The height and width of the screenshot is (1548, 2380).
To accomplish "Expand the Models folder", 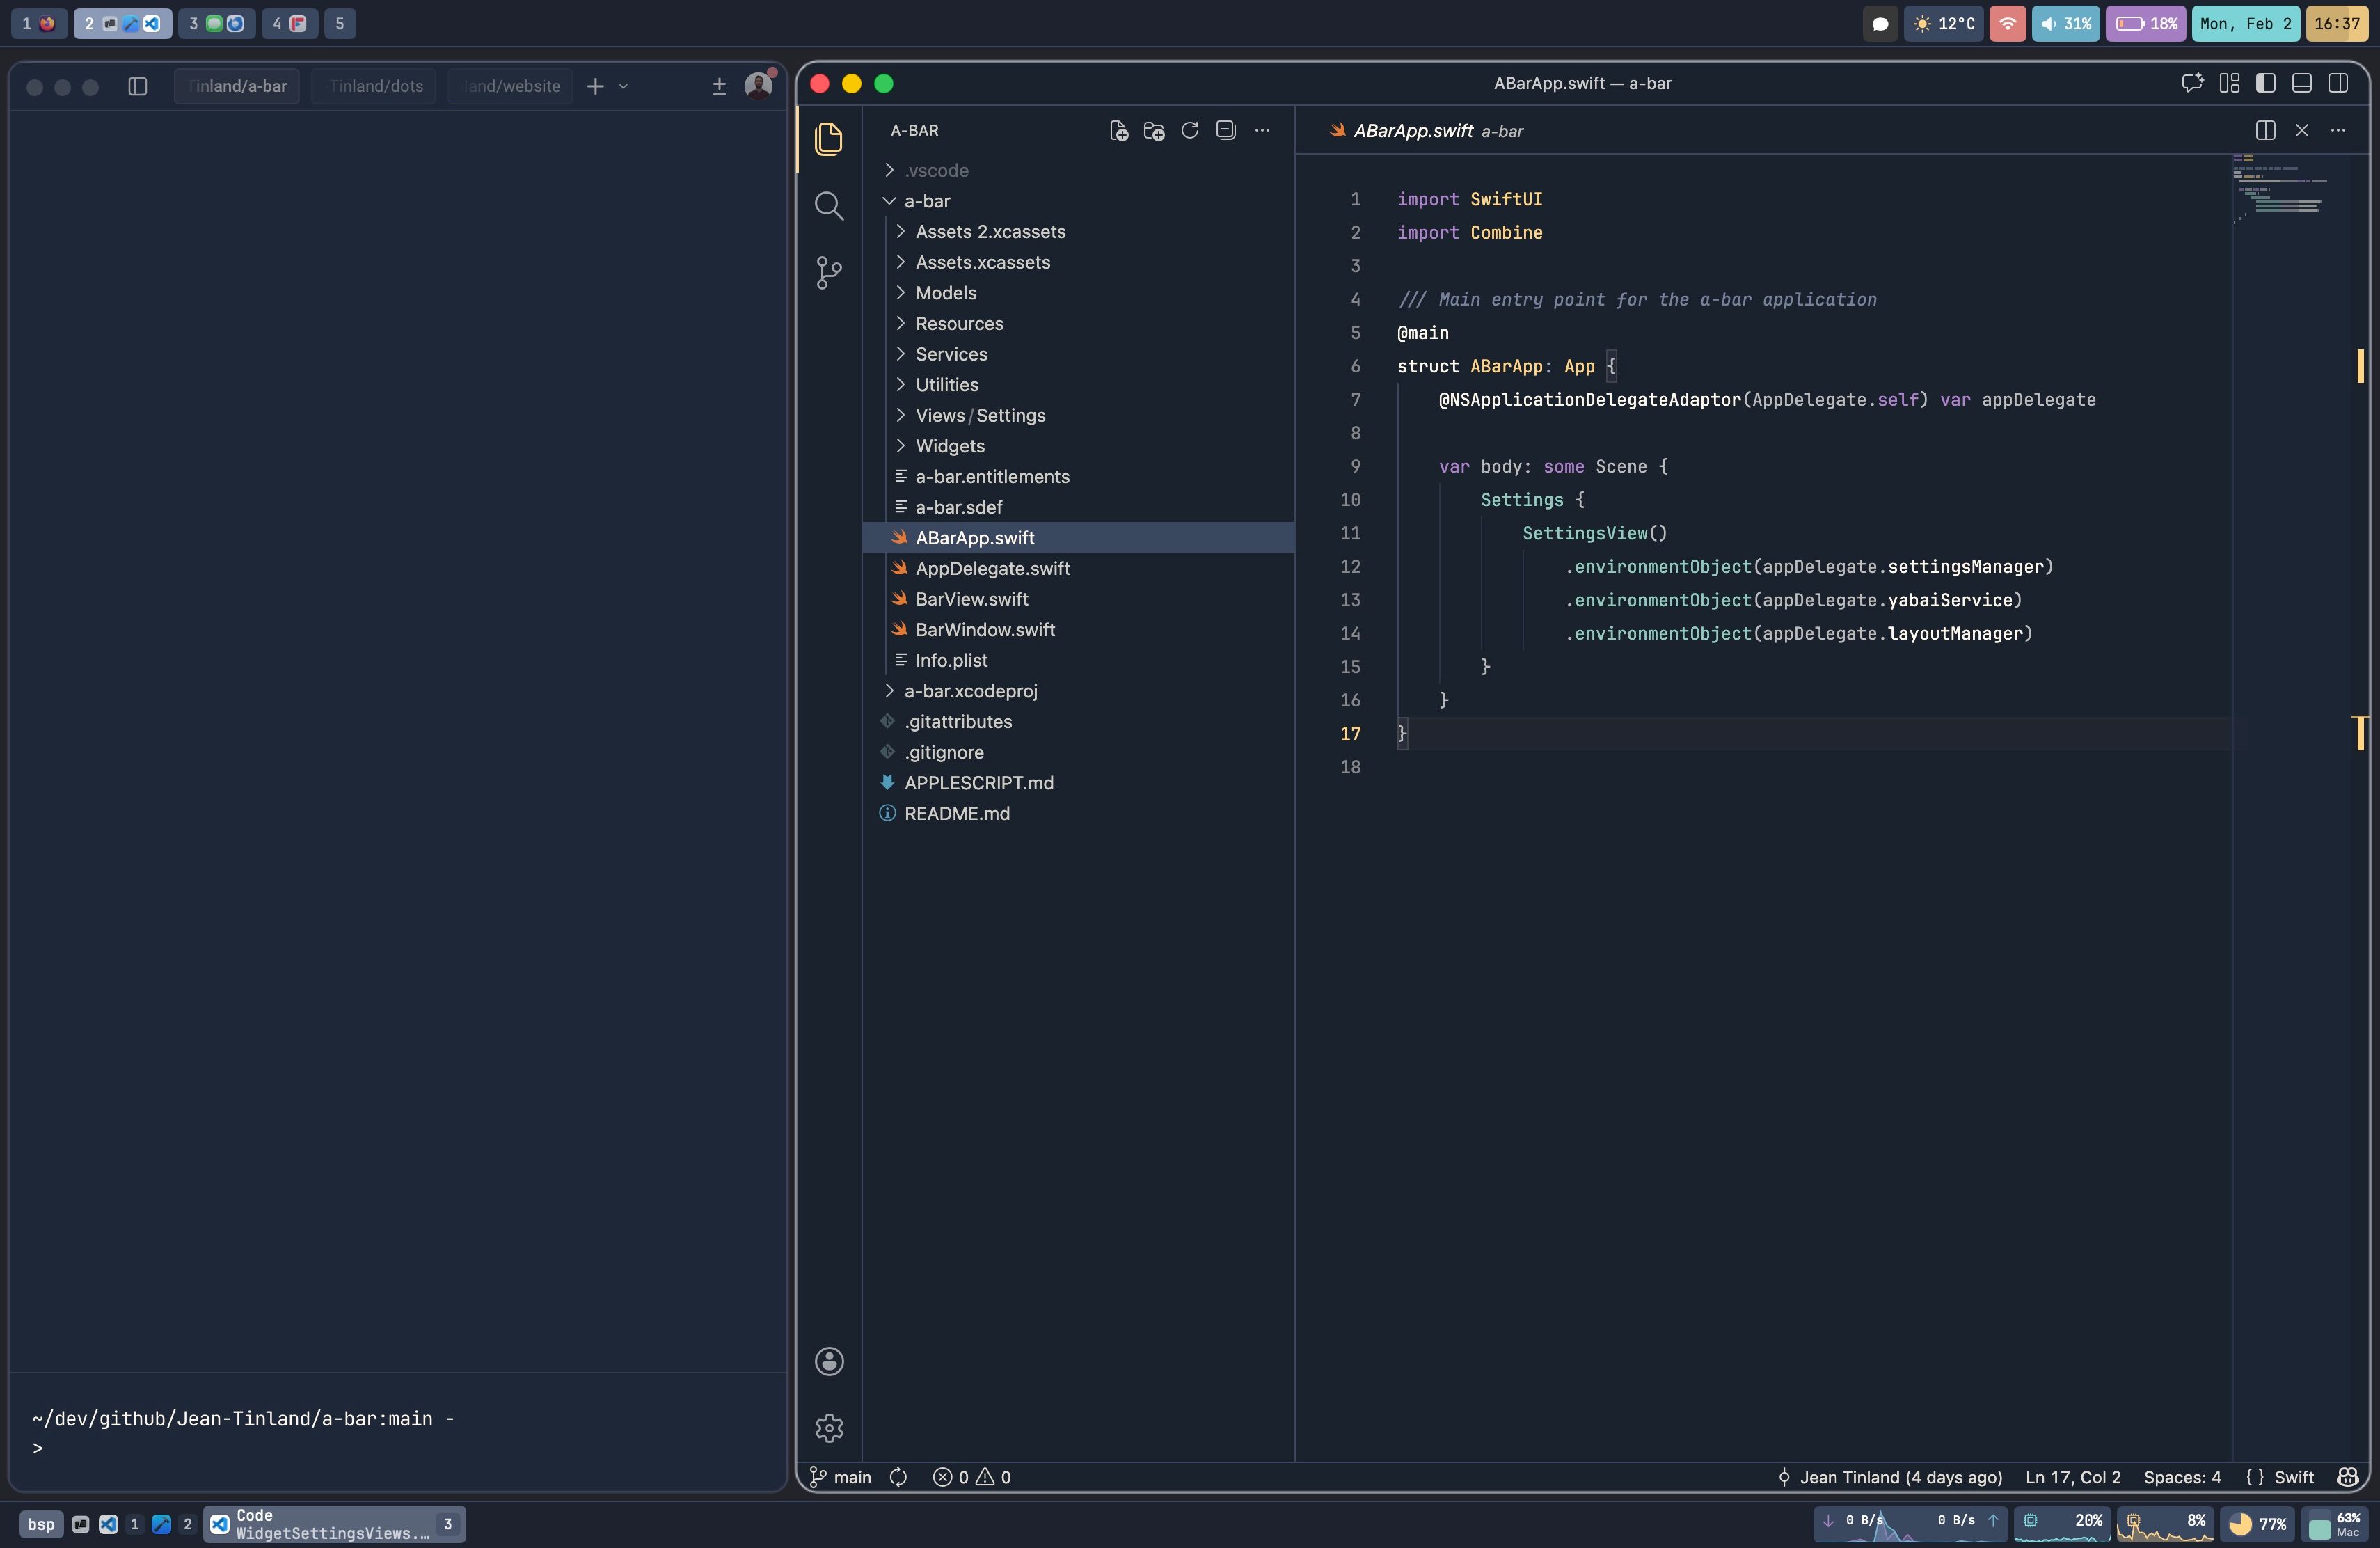I will coord(945,293).
